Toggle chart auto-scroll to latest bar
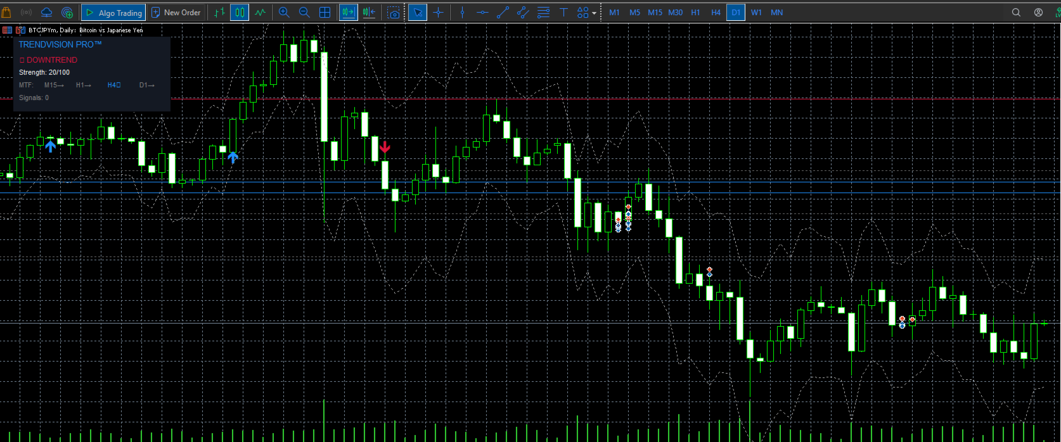Image resolution: width=1061 pixels, height=442 pixels. click(349, 12)
